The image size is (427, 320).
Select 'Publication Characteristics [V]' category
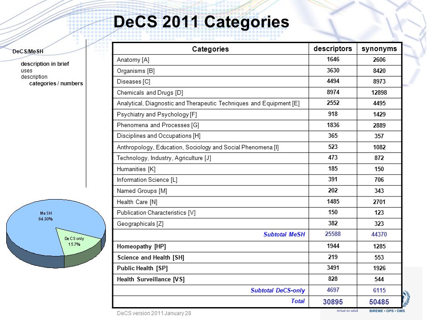click(156, 213)
